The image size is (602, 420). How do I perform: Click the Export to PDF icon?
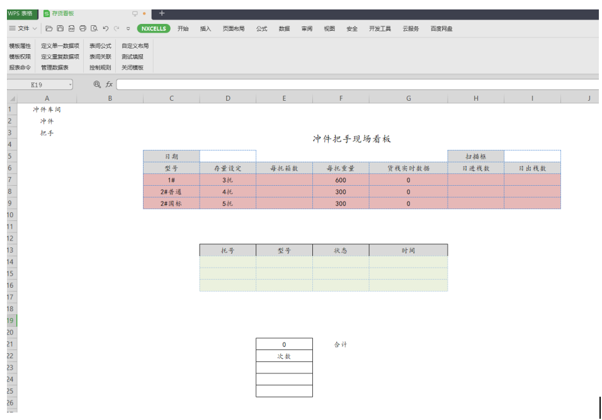[x=72, y=28]
